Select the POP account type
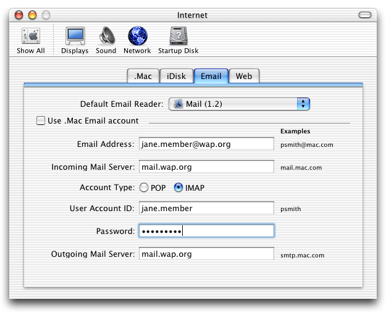Image resolution: width=386 pixels, height=313 pixels. click(144, 188)
